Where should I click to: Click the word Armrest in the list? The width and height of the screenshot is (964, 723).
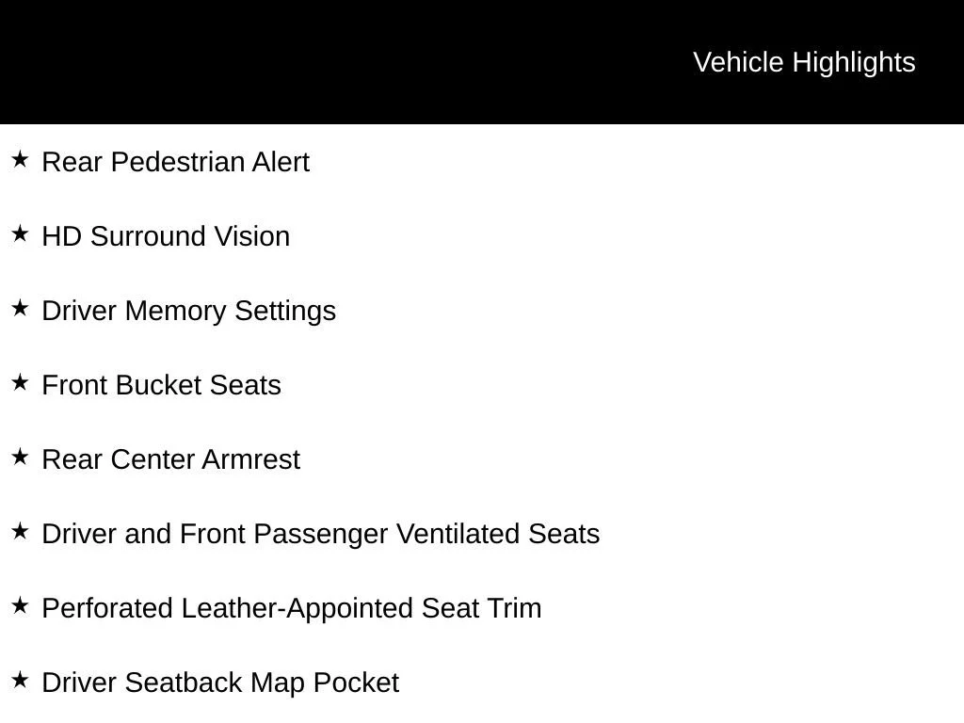coord(250,459)
